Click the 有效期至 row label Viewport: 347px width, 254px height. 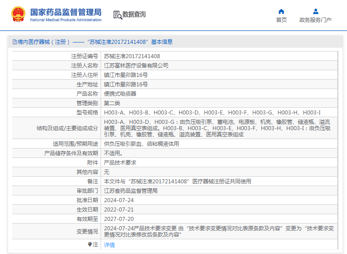click(87, 219)
